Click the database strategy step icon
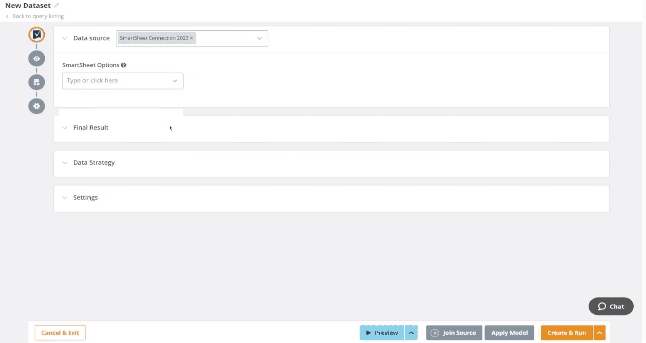This screenshot has height=343, width=646. pyautogui.click(x=37, y=82)
